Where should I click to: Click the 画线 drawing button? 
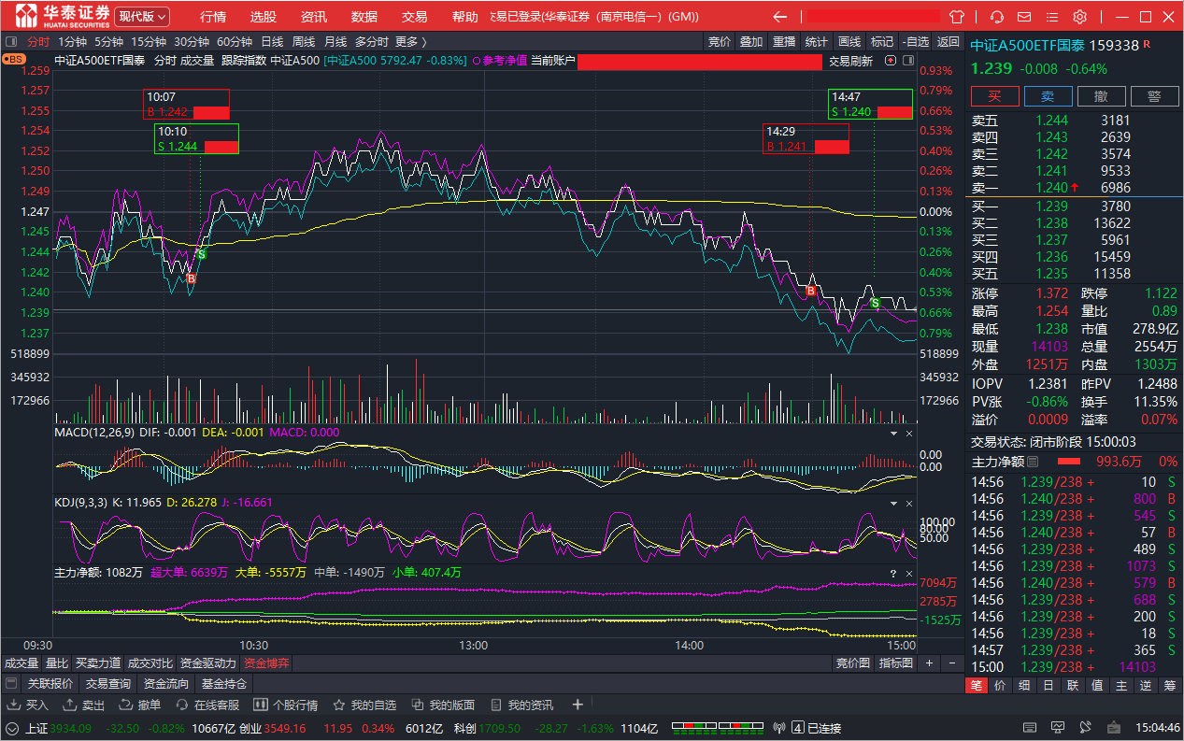click(x=849, y=41)
